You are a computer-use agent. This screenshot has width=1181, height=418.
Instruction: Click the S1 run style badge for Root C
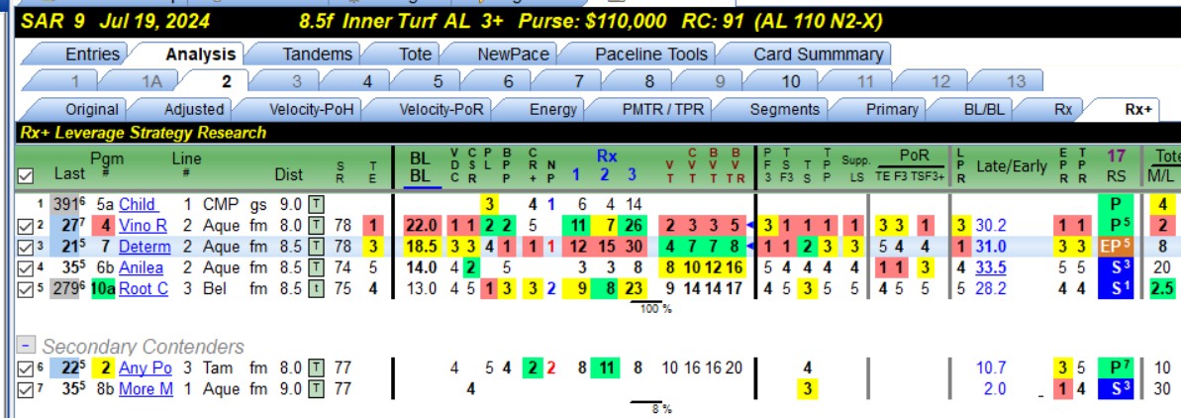coord(1116,288)
